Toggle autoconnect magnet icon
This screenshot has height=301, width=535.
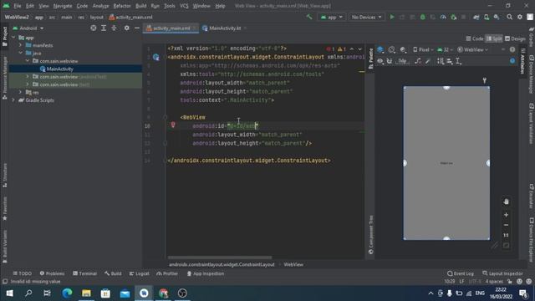coord(390,61)
